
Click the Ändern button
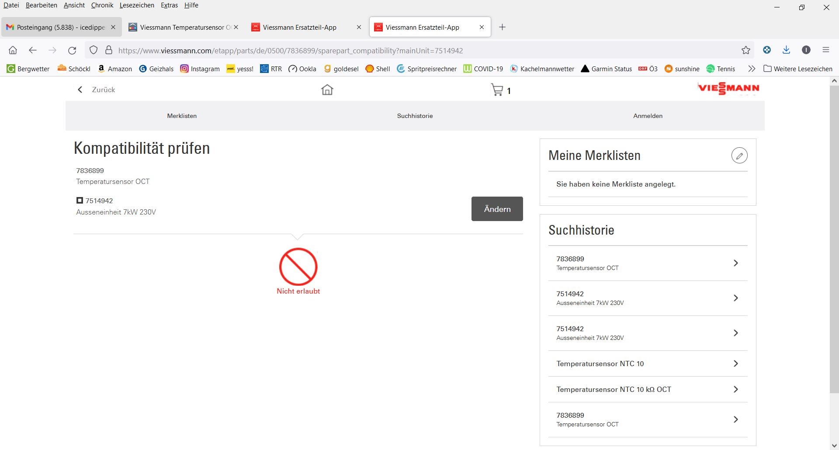pyautogui.click(x=497, y=209)
